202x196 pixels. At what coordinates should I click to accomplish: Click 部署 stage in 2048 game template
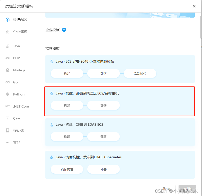pyautogui.click(x=103, y=73)
